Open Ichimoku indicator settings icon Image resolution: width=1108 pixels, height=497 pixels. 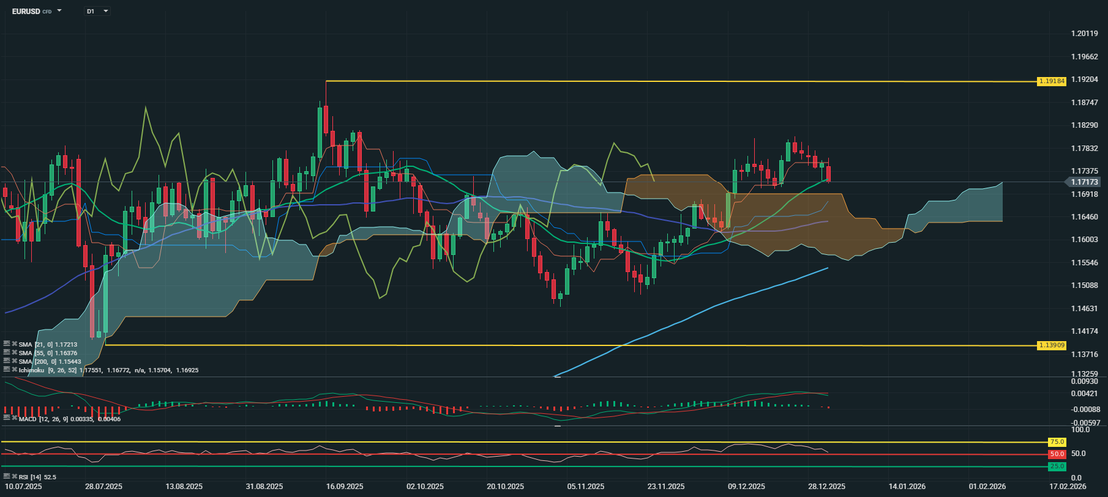tap(7, 370)
